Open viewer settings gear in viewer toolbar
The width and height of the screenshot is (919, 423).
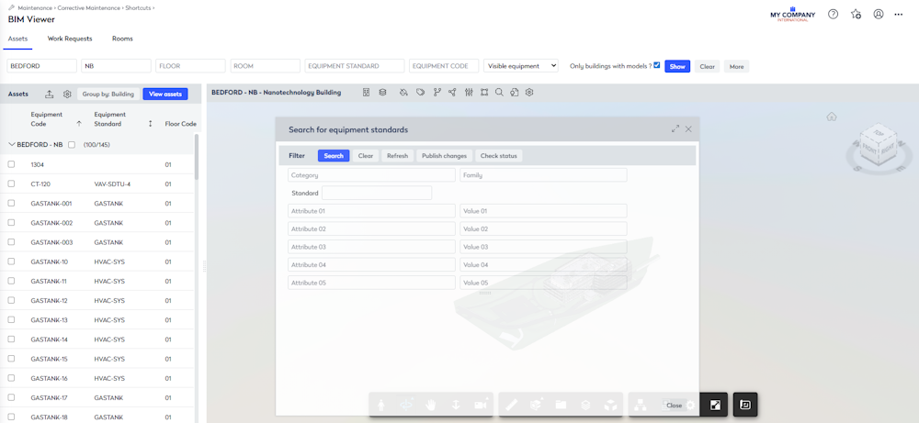(529, 93)
